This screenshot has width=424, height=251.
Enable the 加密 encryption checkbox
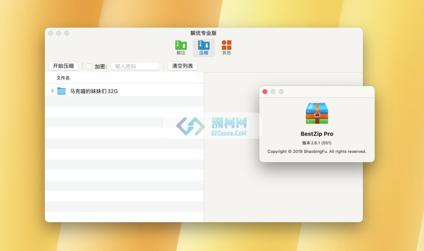(89, 66)
